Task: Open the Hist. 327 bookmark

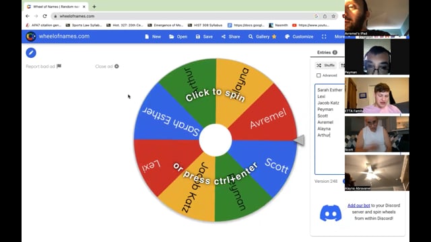Action: click(x=125, y=26)
